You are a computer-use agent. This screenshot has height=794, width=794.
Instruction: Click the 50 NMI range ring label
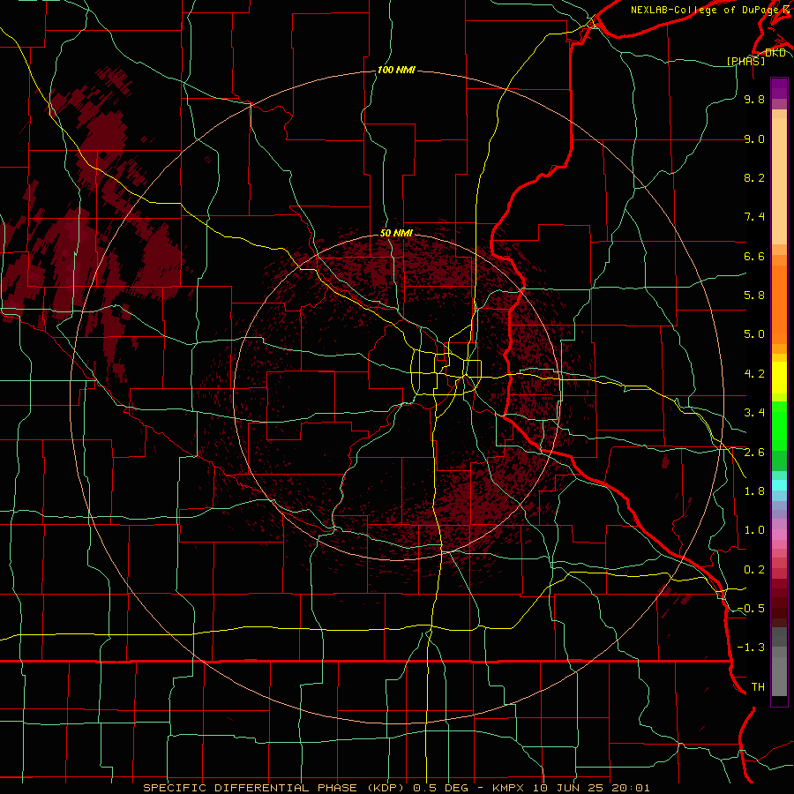(x=396, y=233)
